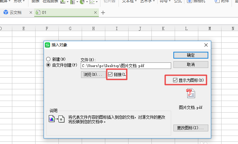
Task: Click the 图表 chart toolbar button
Action: pyautogui.click(x=36, y=1)
